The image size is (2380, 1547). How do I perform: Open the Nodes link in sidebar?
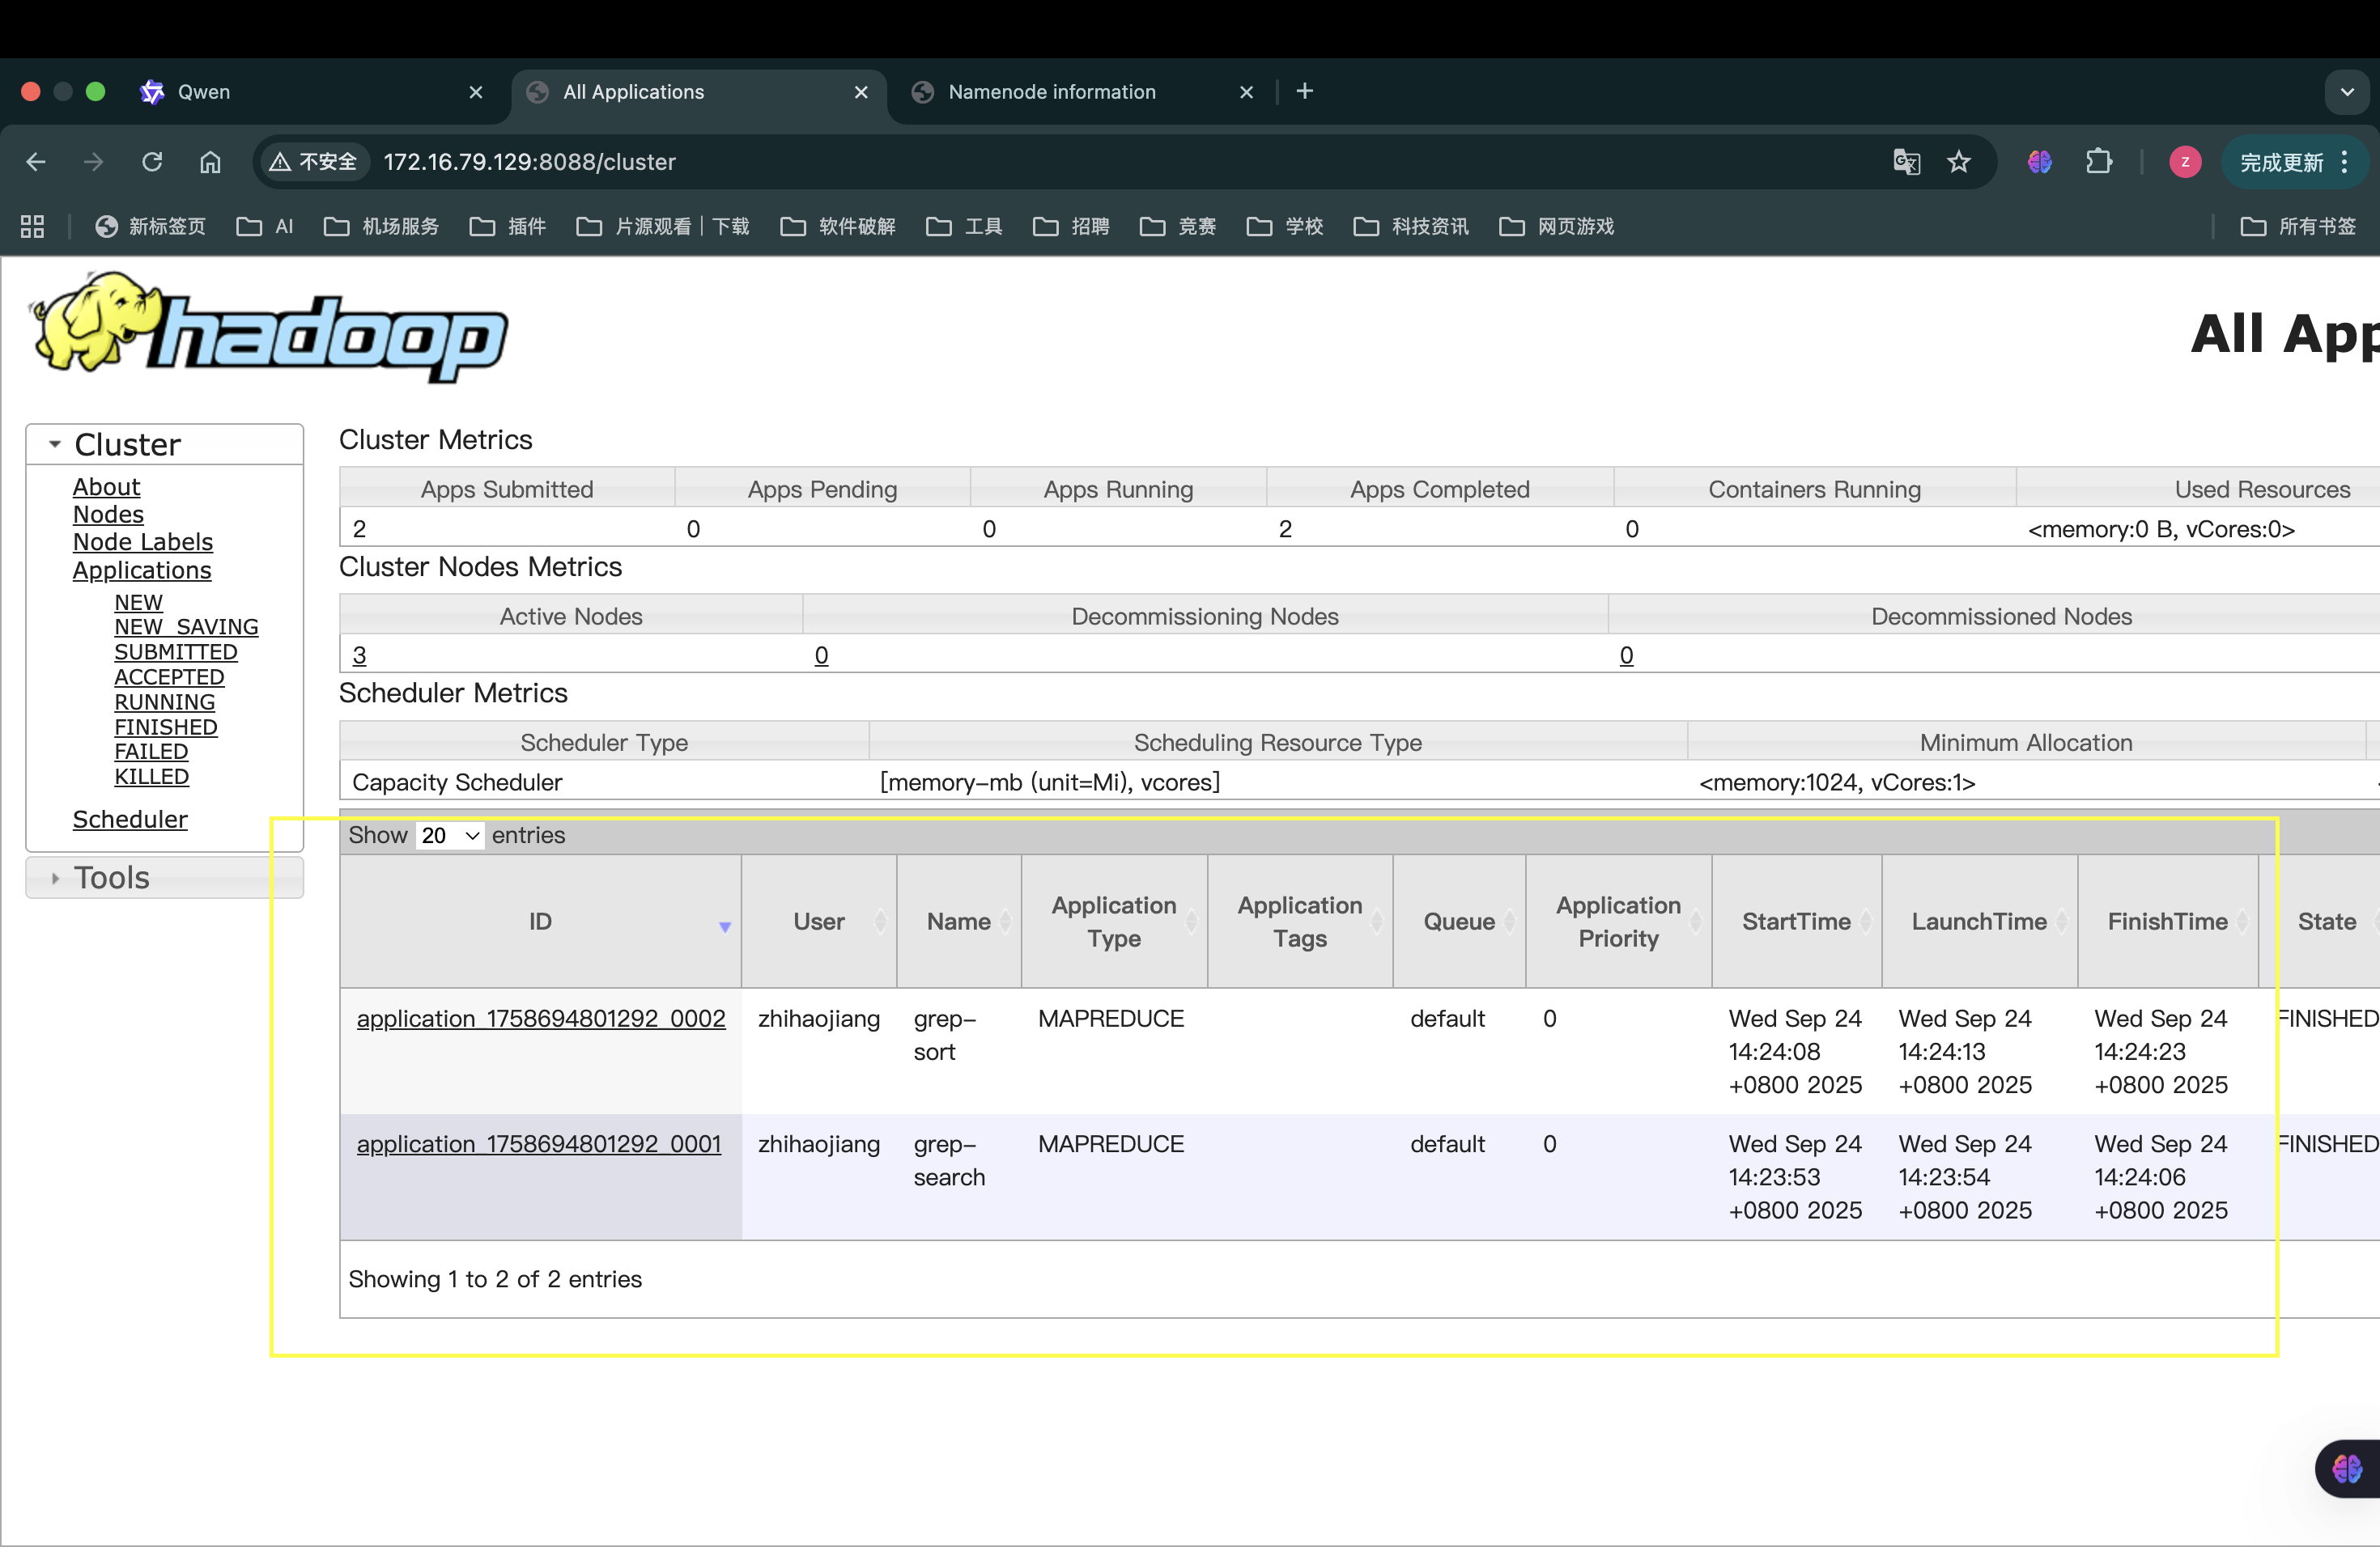[108, 515]
